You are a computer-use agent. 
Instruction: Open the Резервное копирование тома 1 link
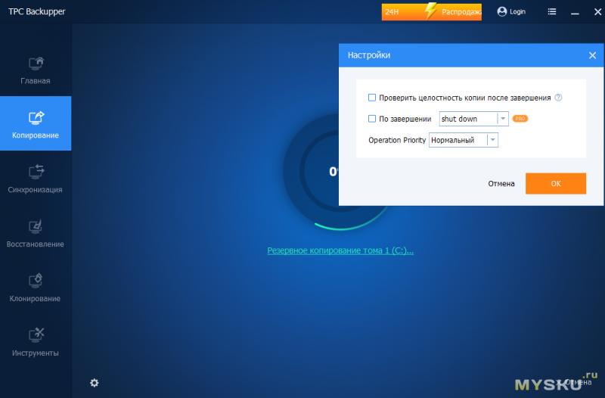(340, 250)
